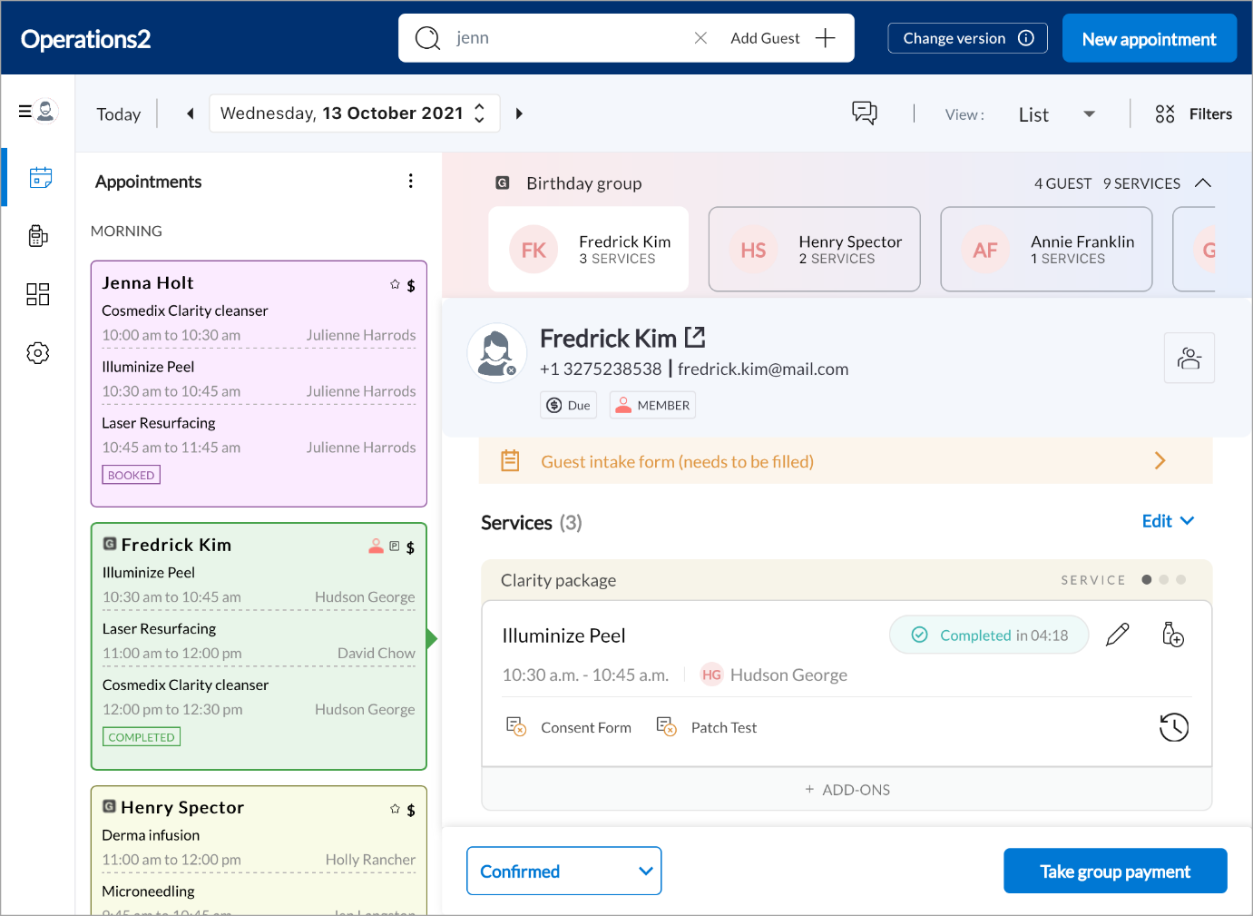Open the dashboard grid icon in sidebar
This screenshot has width=1253, height=916.
(x=38, y=294)
